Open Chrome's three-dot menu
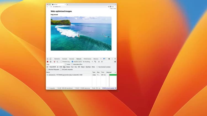Image resolution: width=207 pixels, height=116 pixels. 115,7
